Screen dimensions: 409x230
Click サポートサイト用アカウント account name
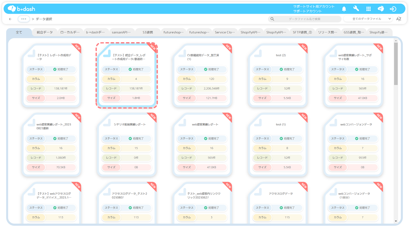click(314, 6)
